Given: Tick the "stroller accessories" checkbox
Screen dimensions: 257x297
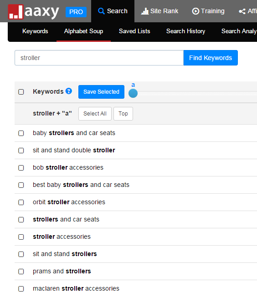Looking at the screenshot, I should coord(21,237).
